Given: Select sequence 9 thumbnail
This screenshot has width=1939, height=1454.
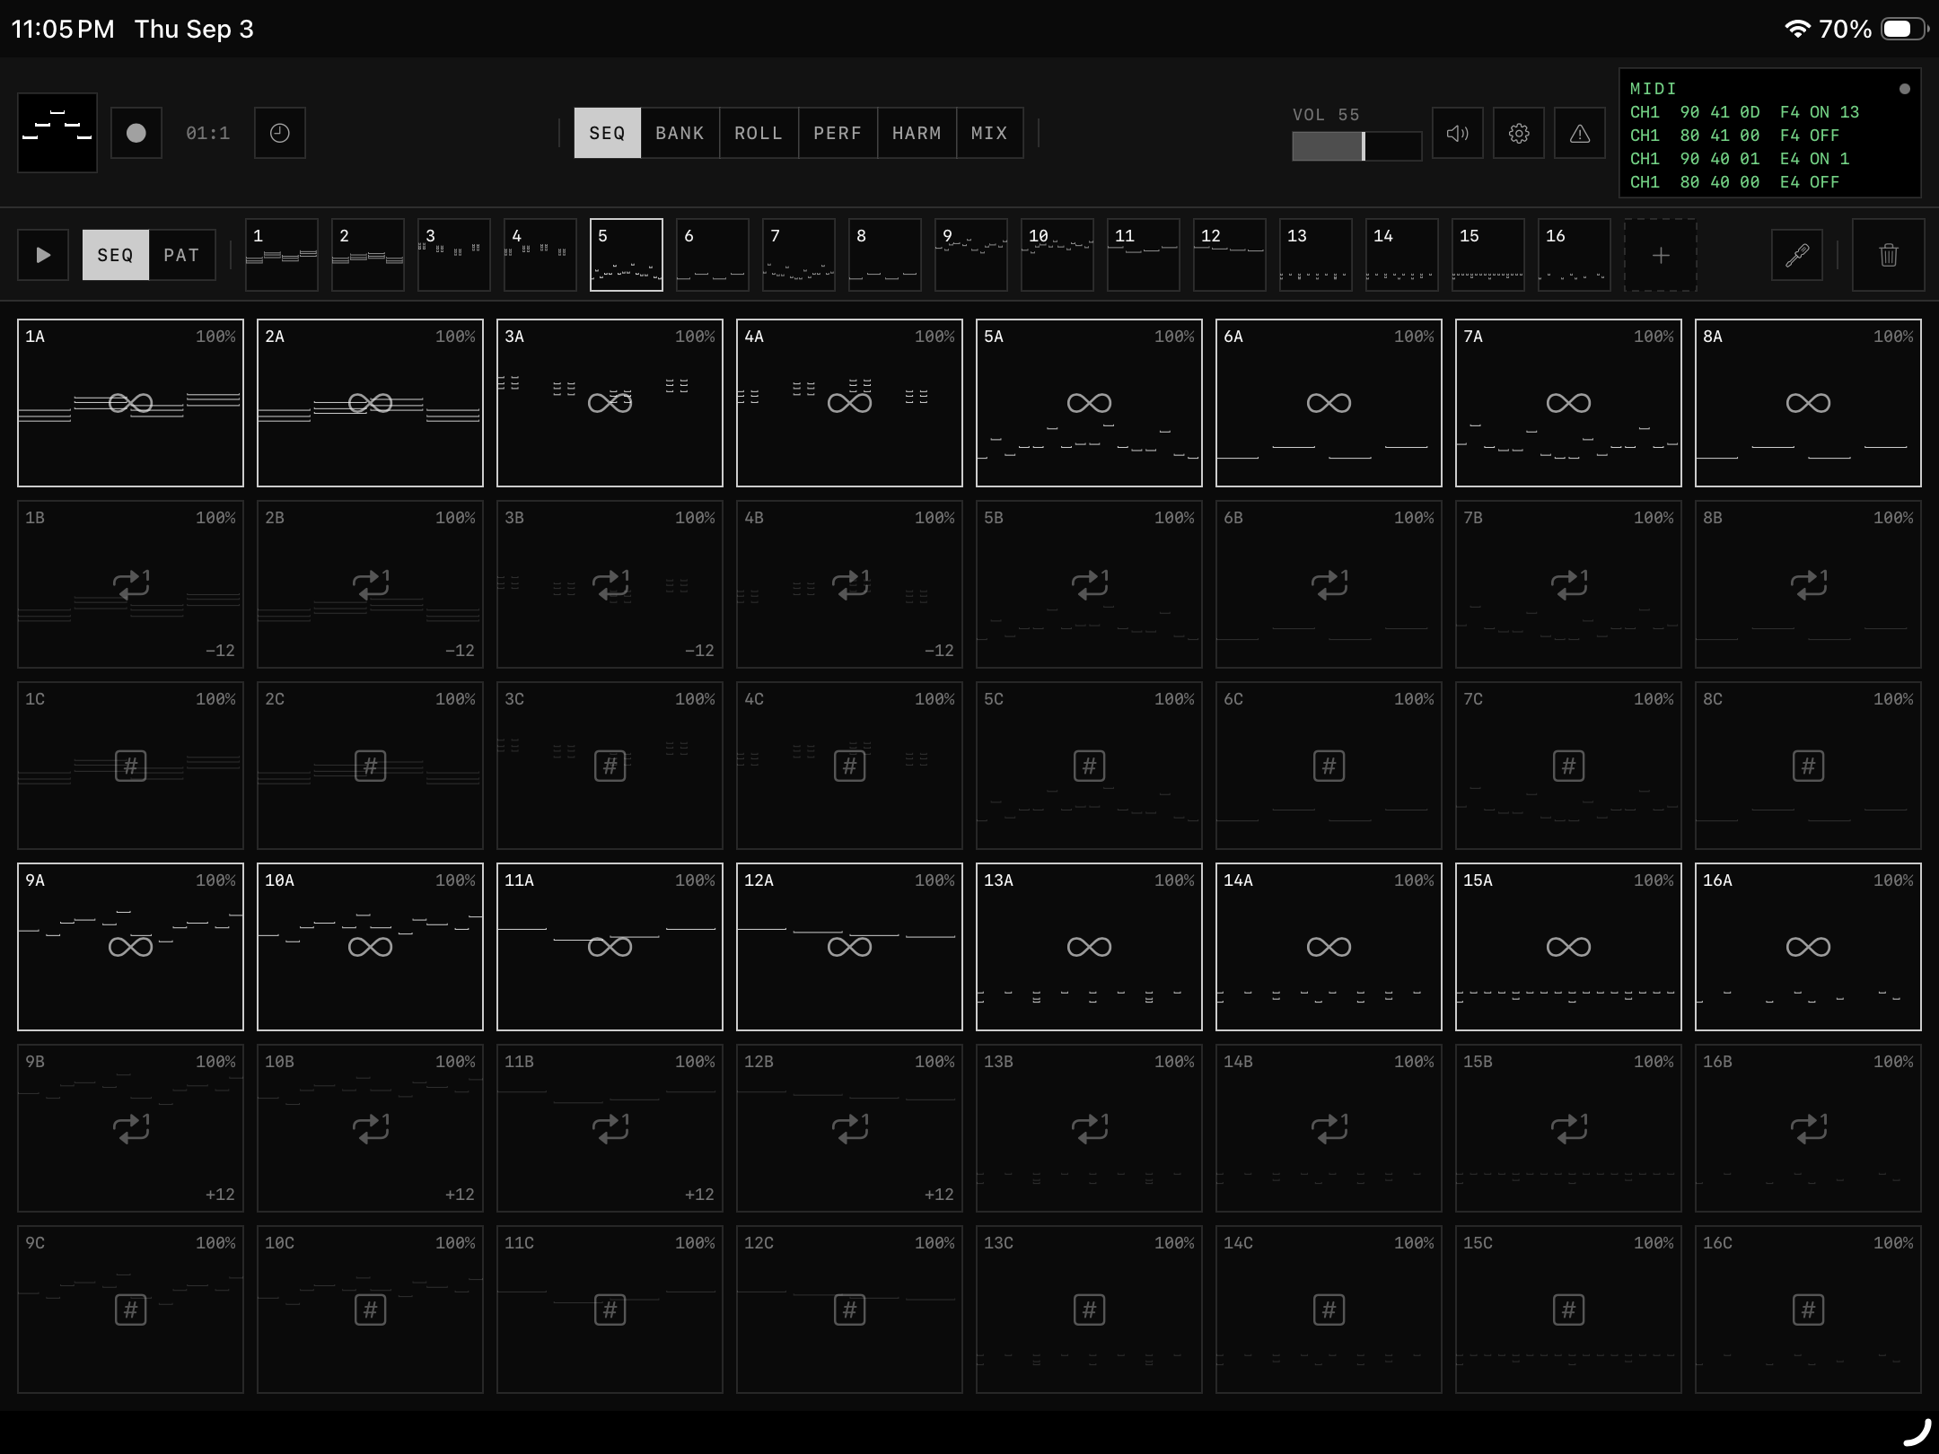Looking at the screenshot, I should (x=971, y=255).
